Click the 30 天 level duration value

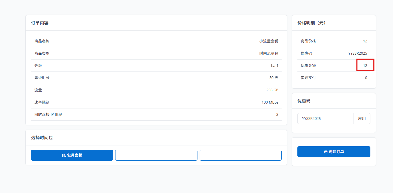(274, 78)
